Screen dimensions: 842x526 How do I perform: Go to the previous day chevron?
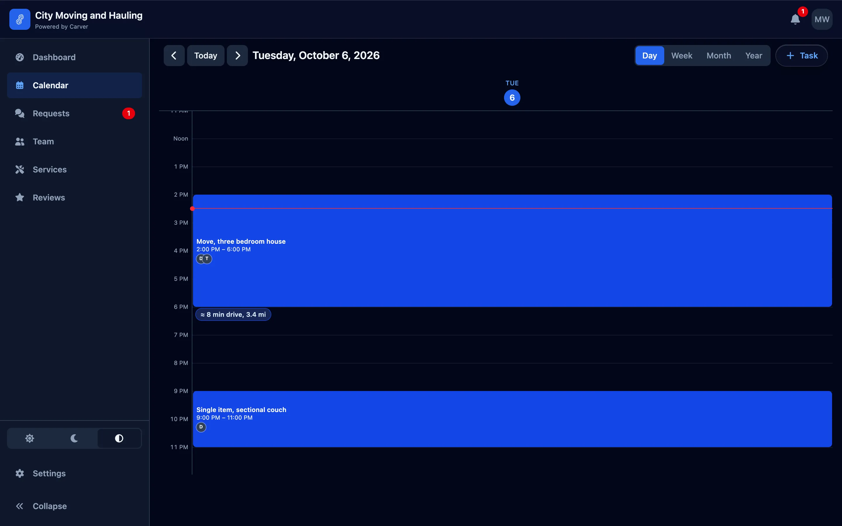174,56
